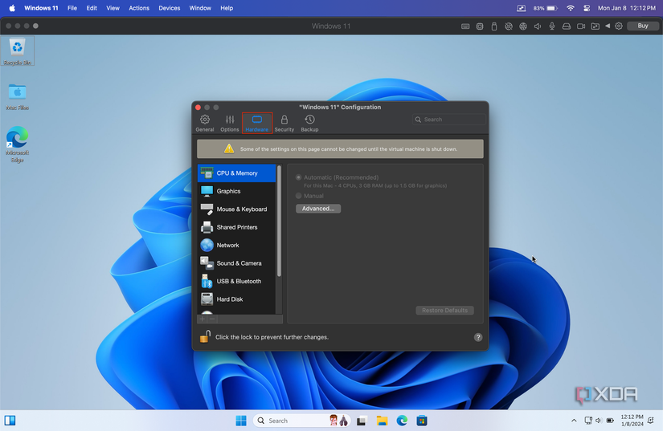This screenshot has height=431, width=663.
Task: Switch to the Backup tab
Action: (309, 124)
